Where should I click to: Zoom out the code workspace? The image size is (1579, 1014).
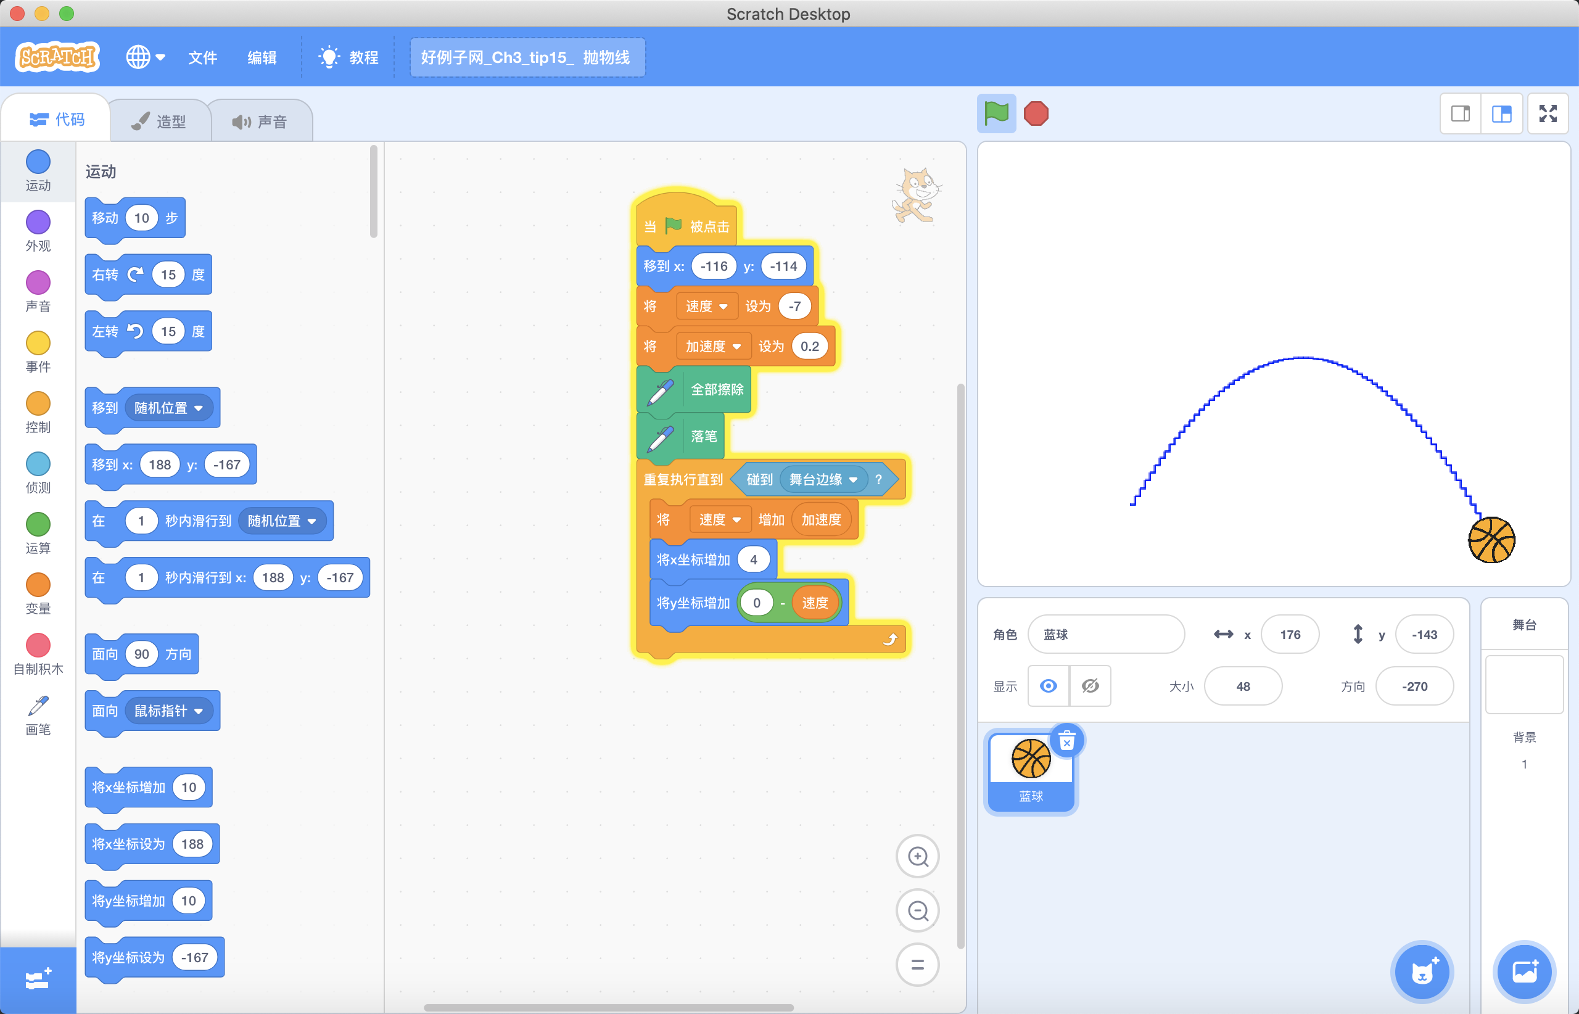click(918, 910)
